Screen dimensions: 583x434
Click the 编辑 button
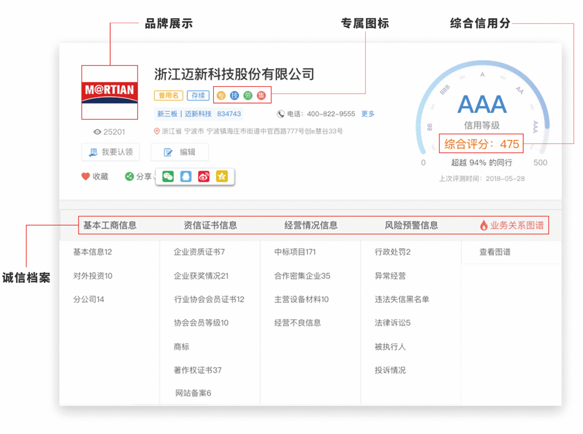pyautogui.click(x=180, y=152)
